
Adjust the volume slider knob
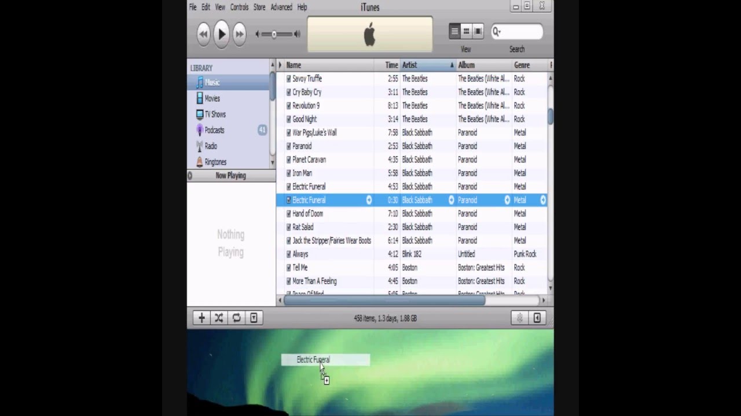(274, 34)
